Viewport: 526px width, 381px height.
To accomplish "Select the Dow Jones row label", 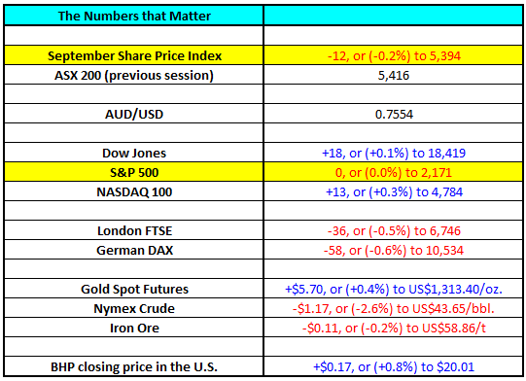I will (x=134, y=153).
